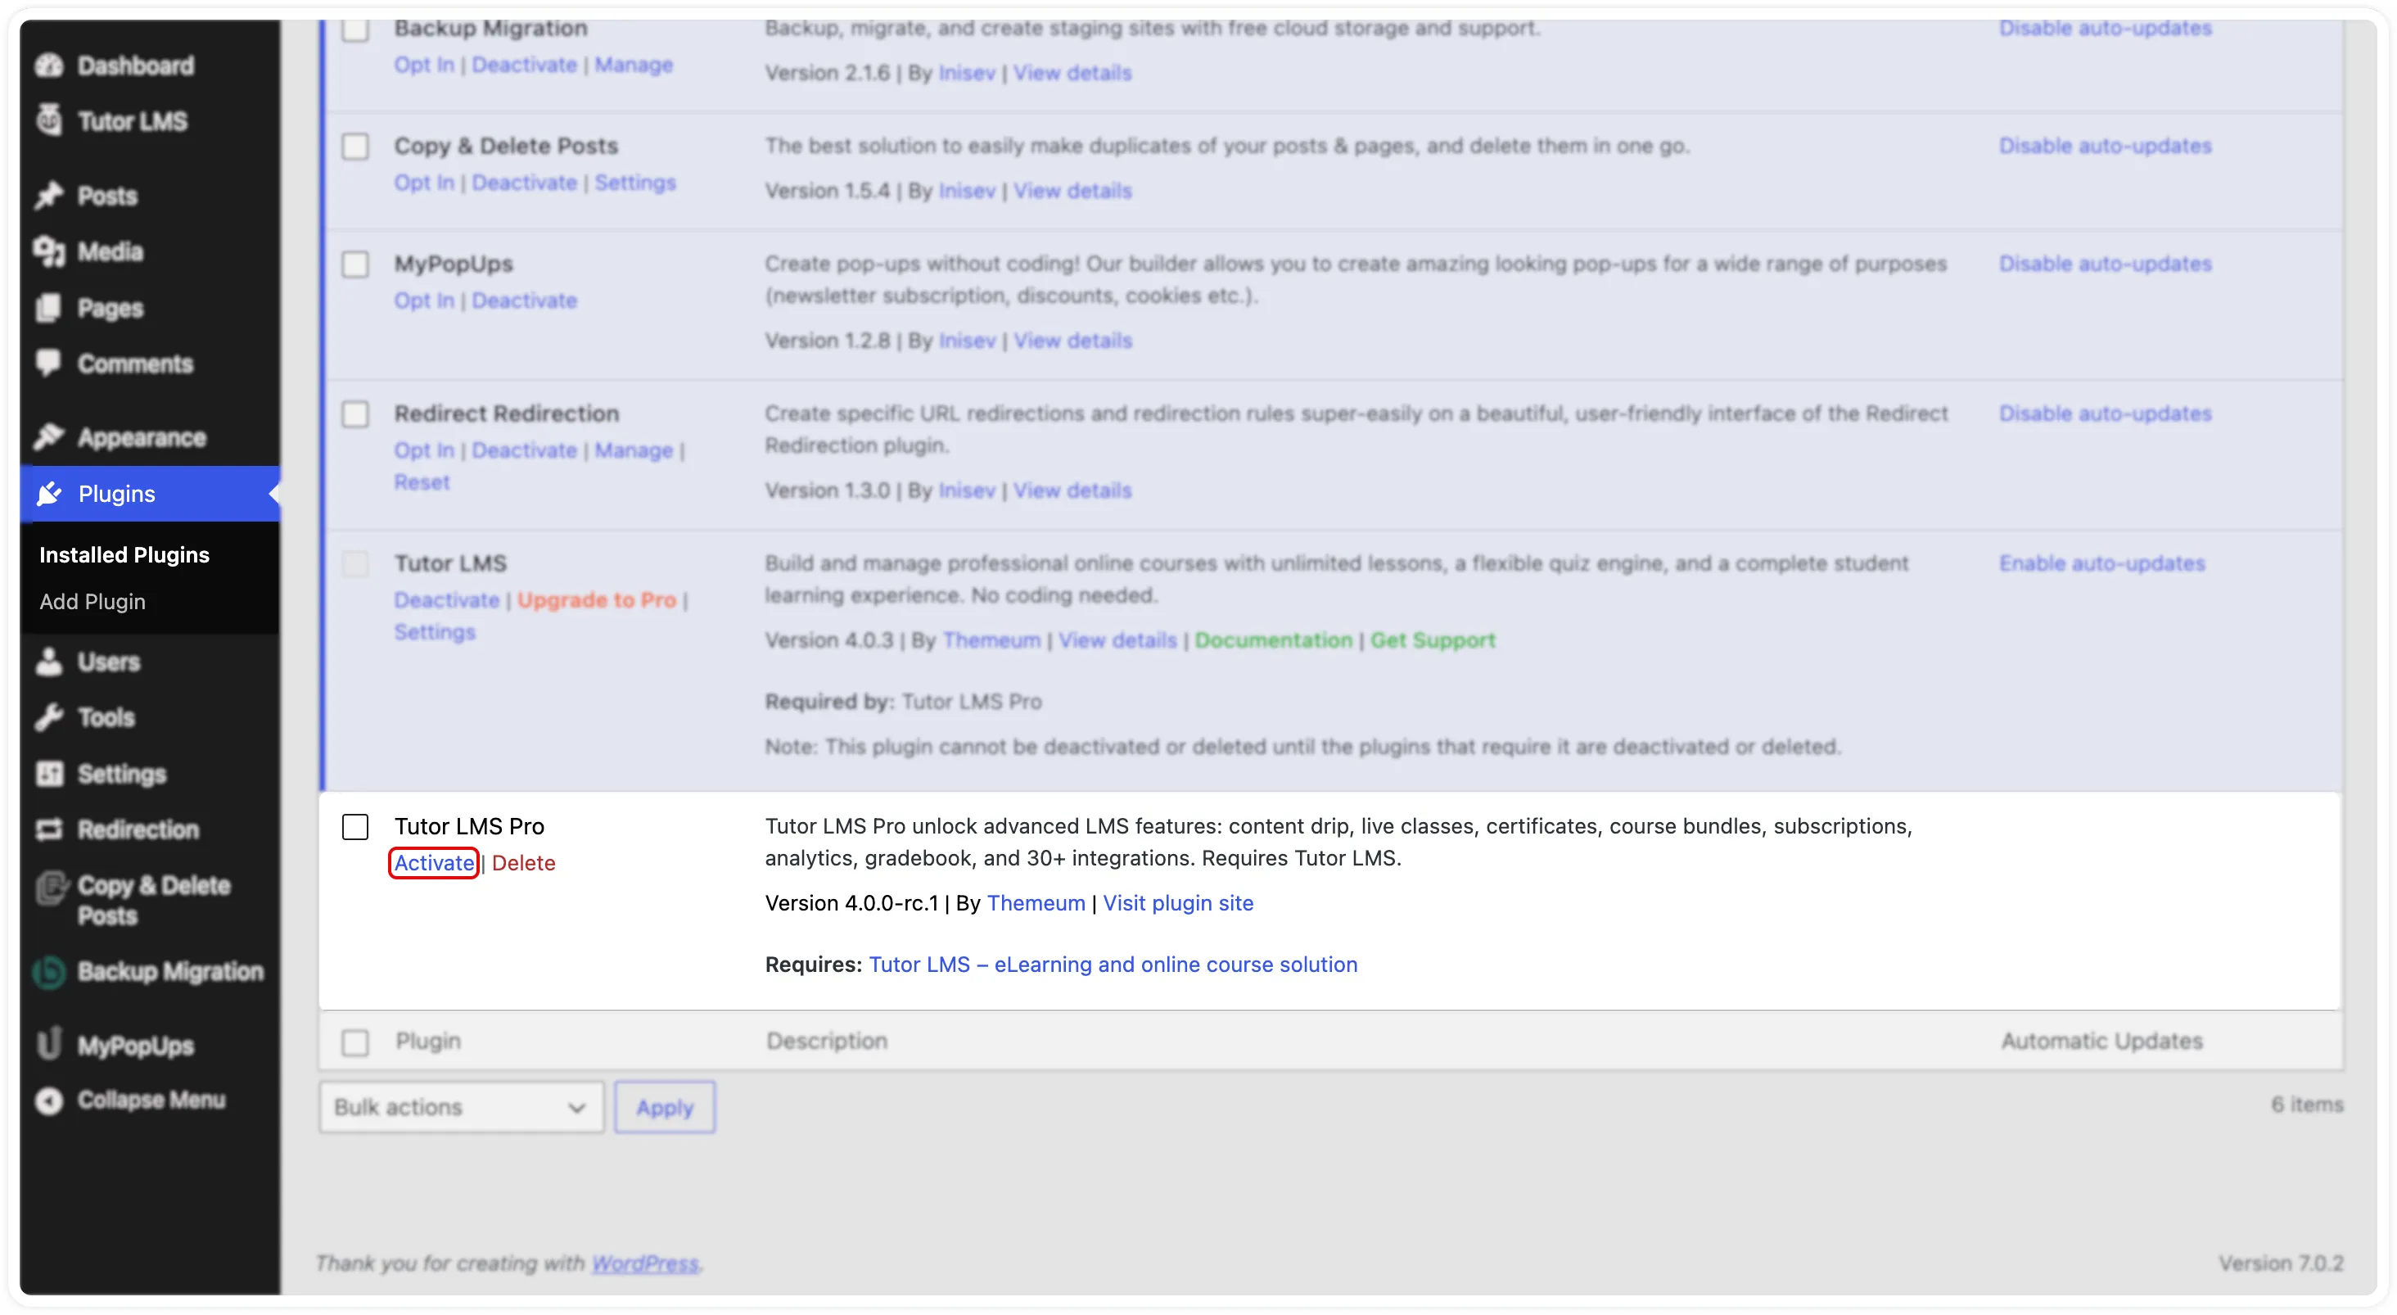The width and height of the screenshot is (2397, 1315).
Task: Click the 'Version 7.0.2' footer text
Action: coord(2281,1263)
